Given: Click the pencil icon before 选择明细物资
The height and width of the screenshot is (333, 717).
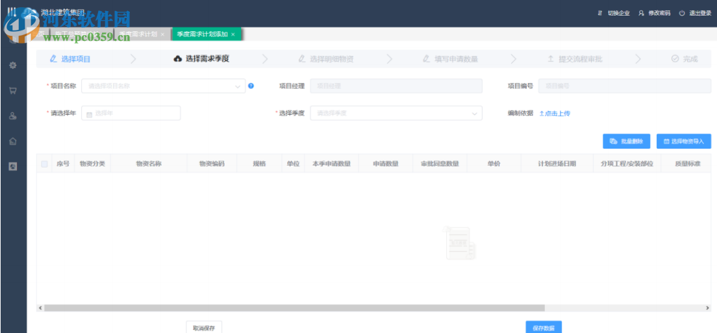Looking at the screenshot, I should (x=302, y=59).
